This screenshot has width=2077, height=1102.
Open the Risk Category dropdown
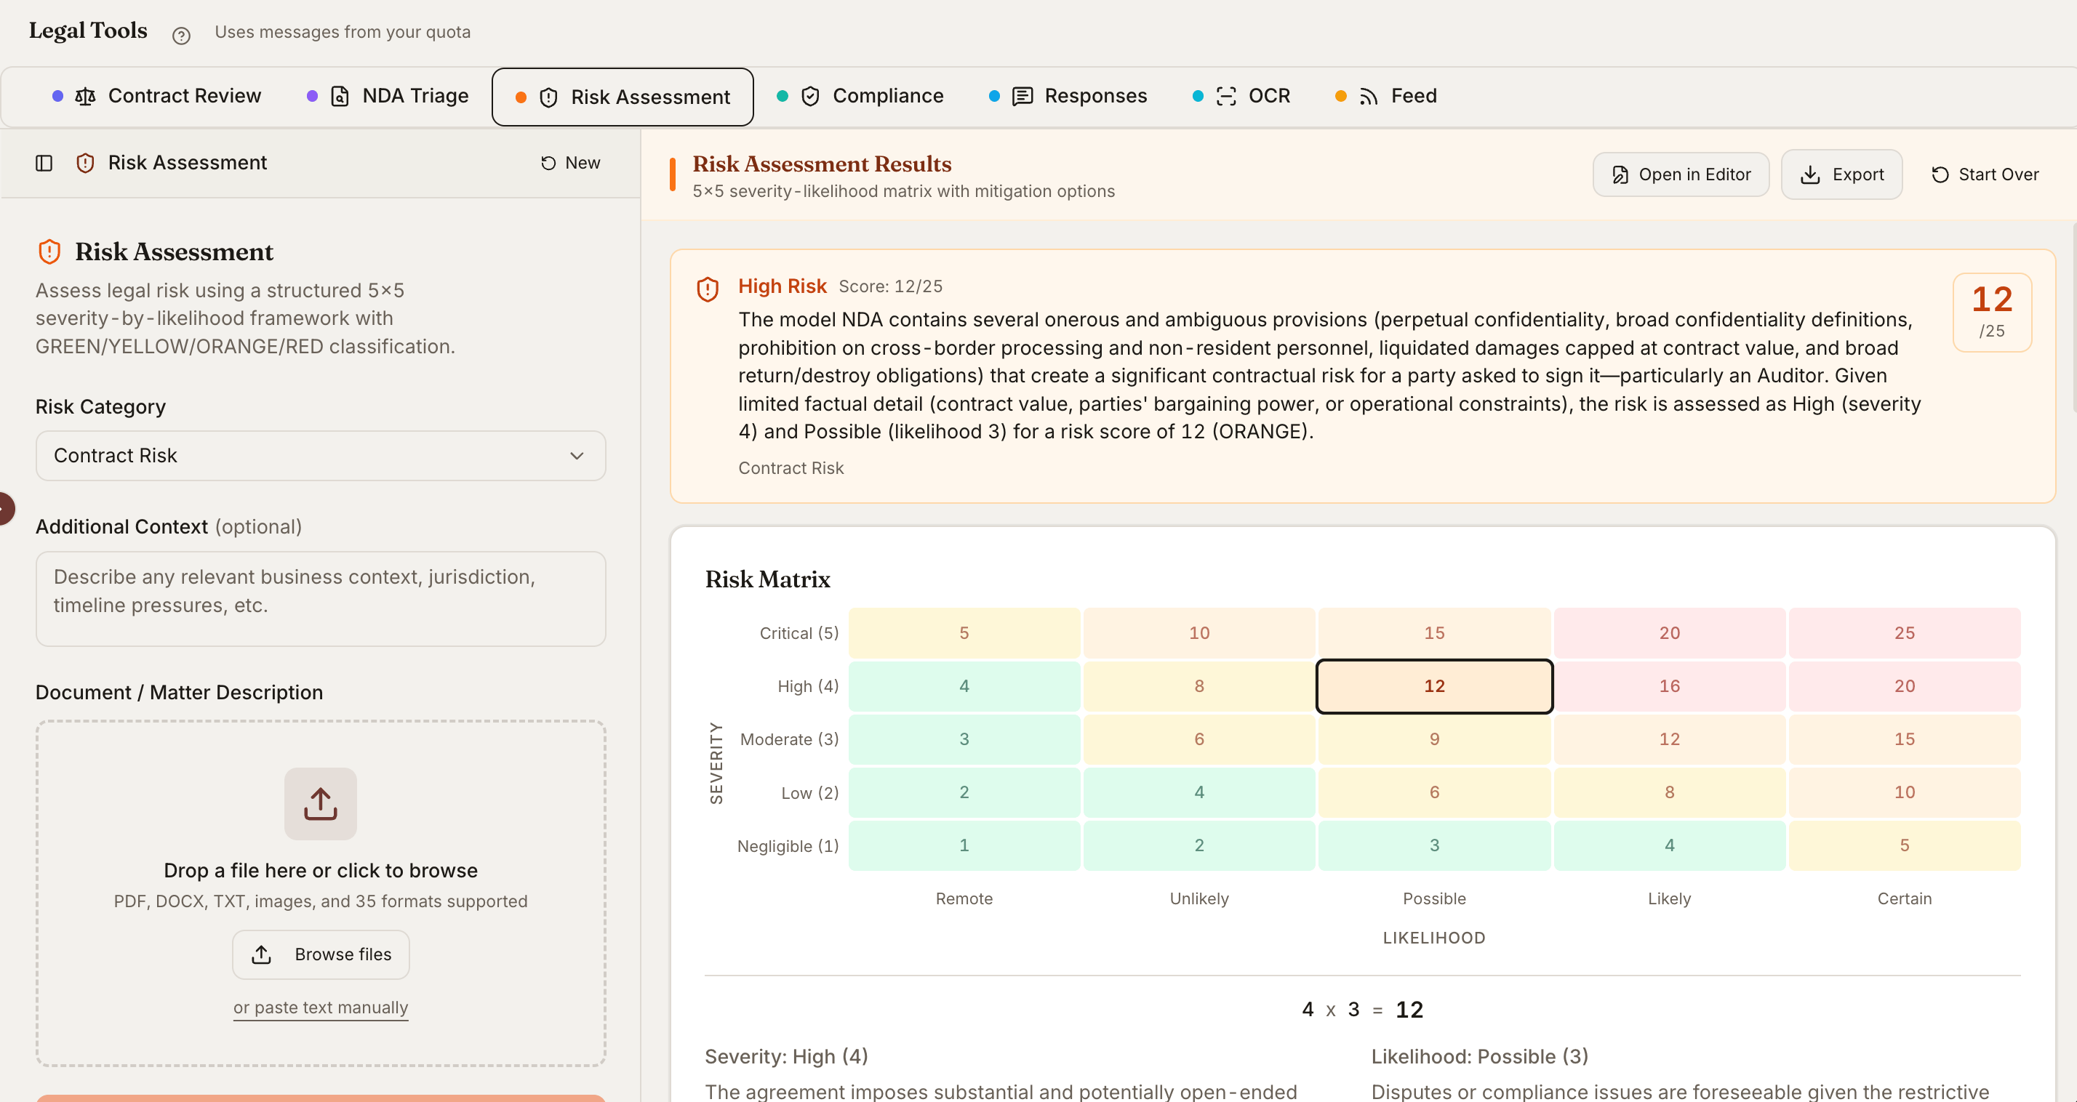tap(320, 456)
